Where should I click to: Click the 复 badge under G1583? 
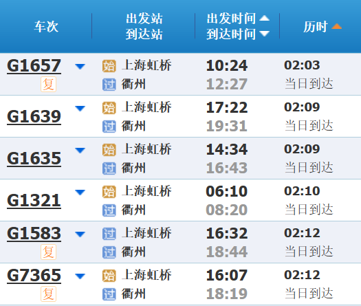[48, 252]
